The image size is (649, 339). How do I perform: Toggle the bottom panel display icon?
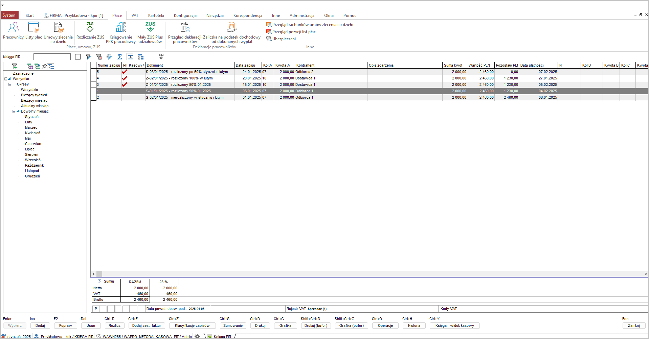pos(130,57)
